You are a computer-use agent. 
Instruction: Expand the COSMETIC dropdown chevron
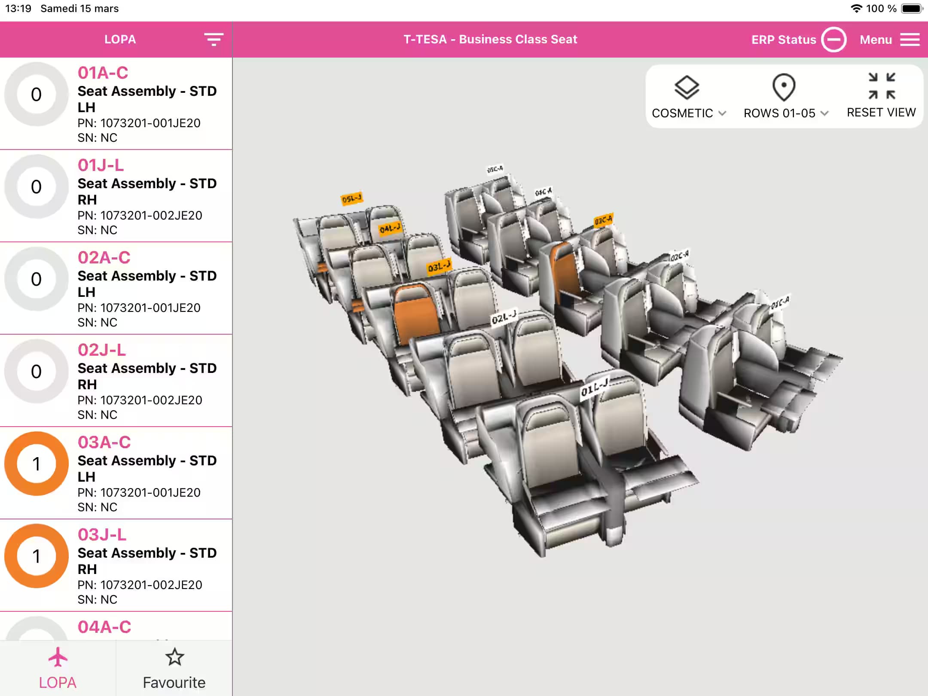point(723,113)
